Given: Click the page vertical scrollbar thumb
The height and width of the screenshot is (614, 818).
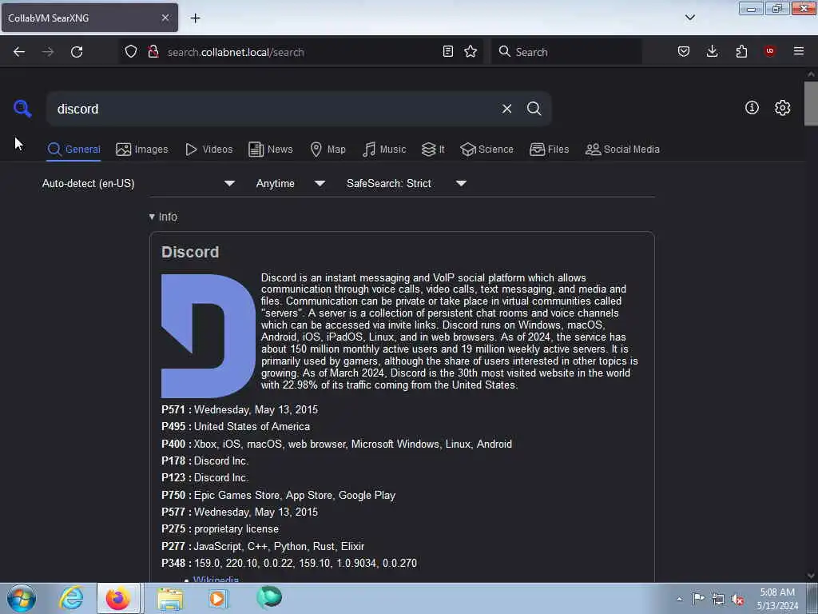Looking at the screenshot, I should (x=811, y=103).
